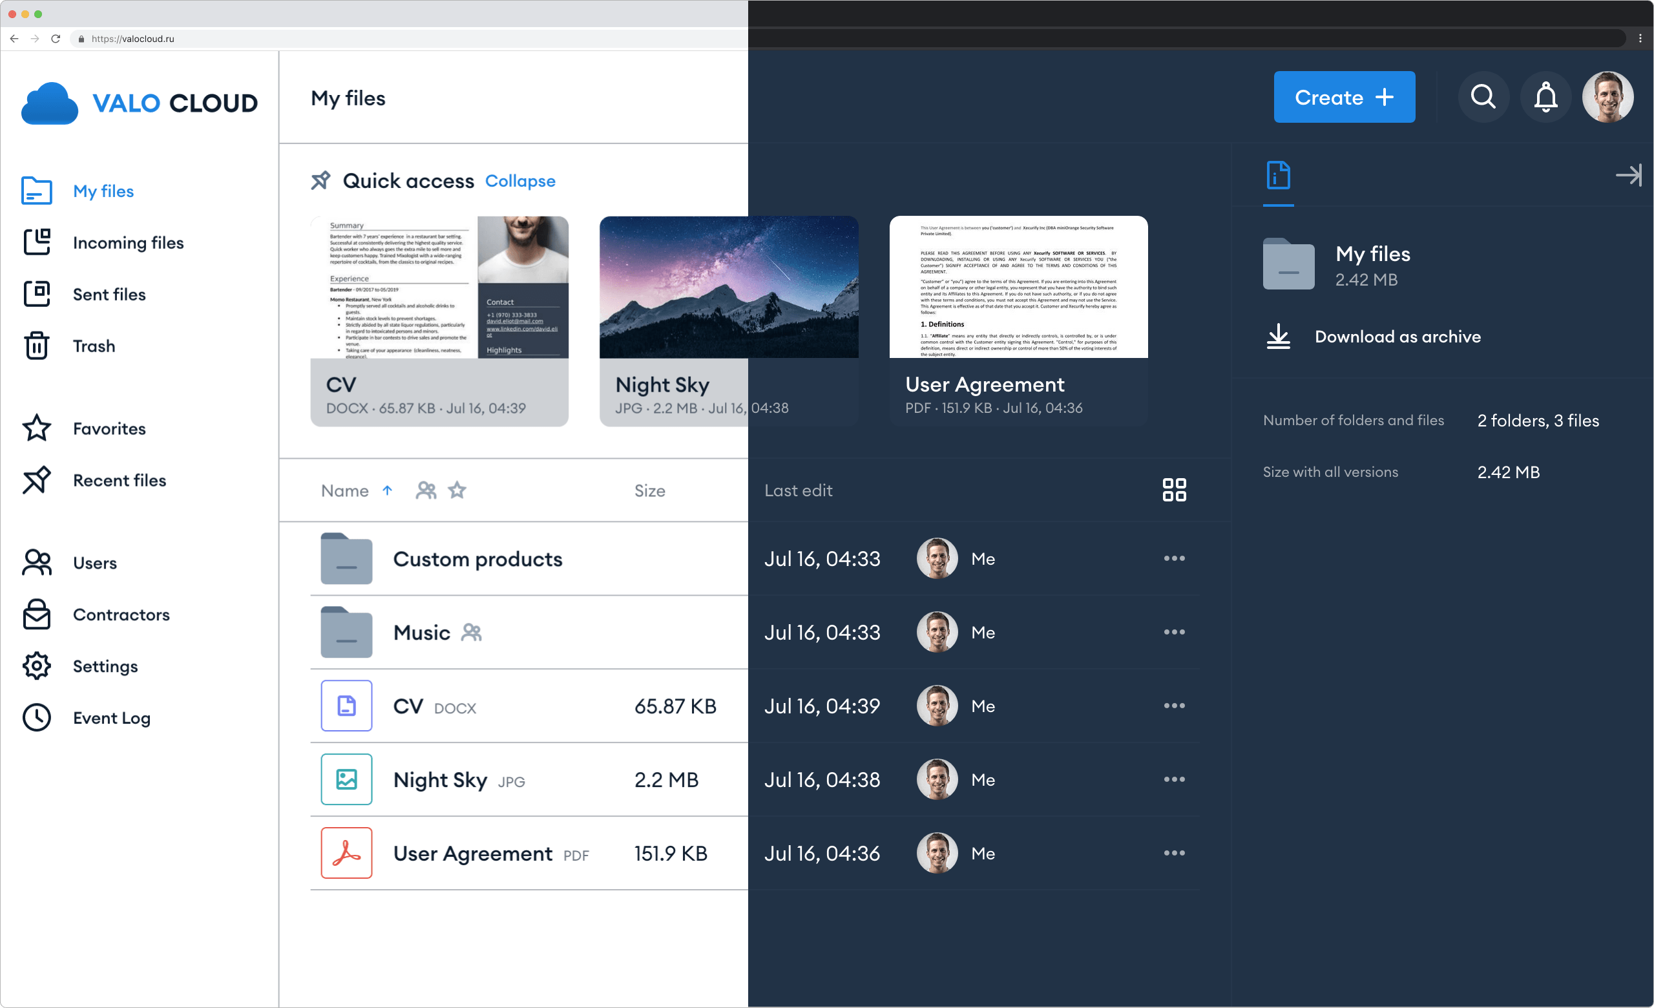This screenshot has width=1654, height=1008.
Task: Open more options for User Agreement
Action: coord(1173,853)
